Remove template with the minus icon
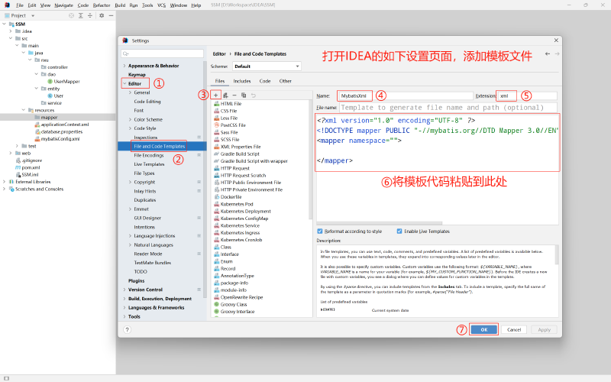This screenshot has height=382, width=611. click(x=234, y=95)
